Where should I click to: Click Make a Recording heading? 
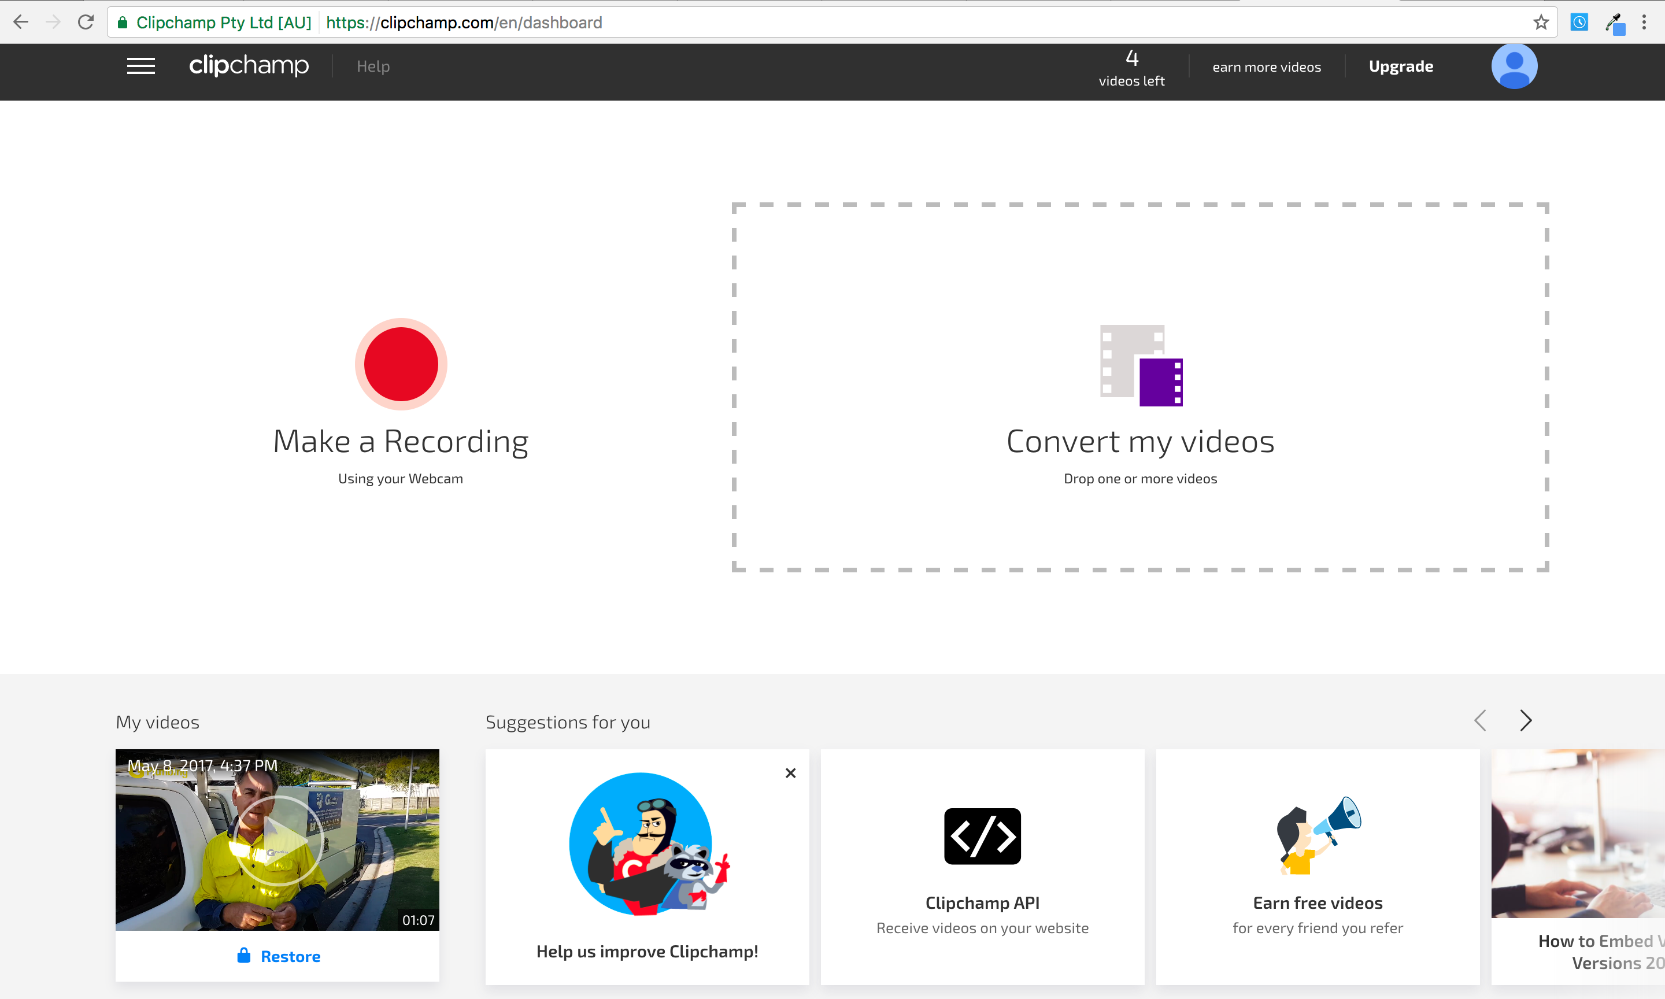(x=401, y=442)
